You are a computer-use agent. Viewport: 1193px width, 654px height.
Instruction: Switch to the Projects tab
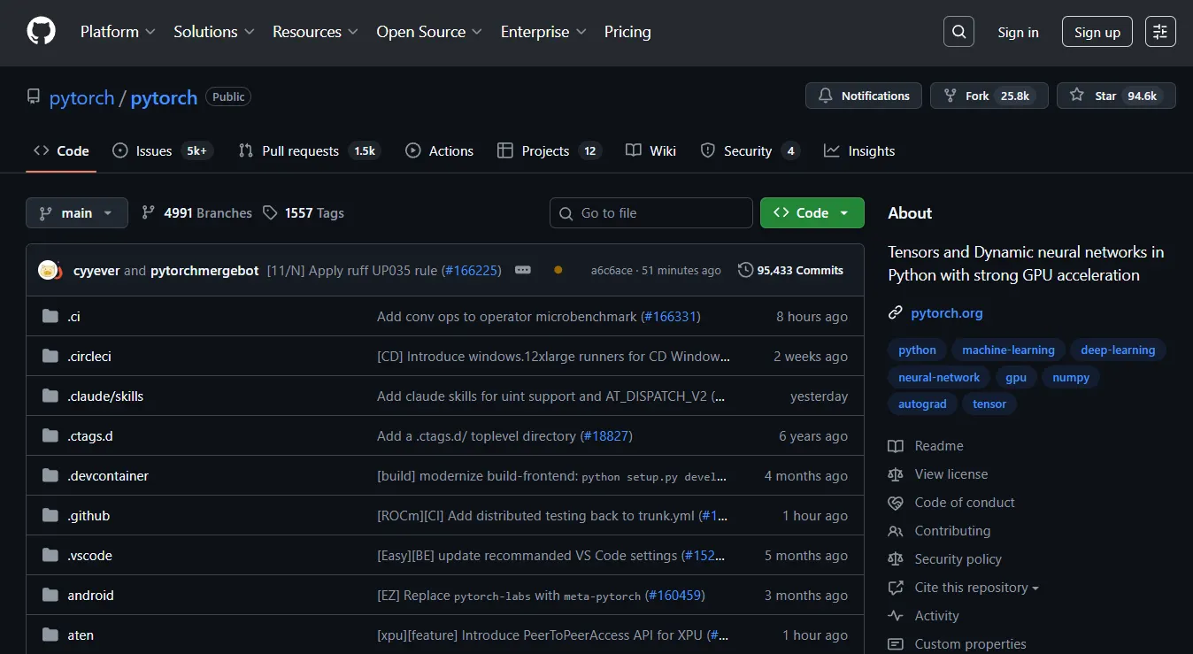click(x=550, y=150)
